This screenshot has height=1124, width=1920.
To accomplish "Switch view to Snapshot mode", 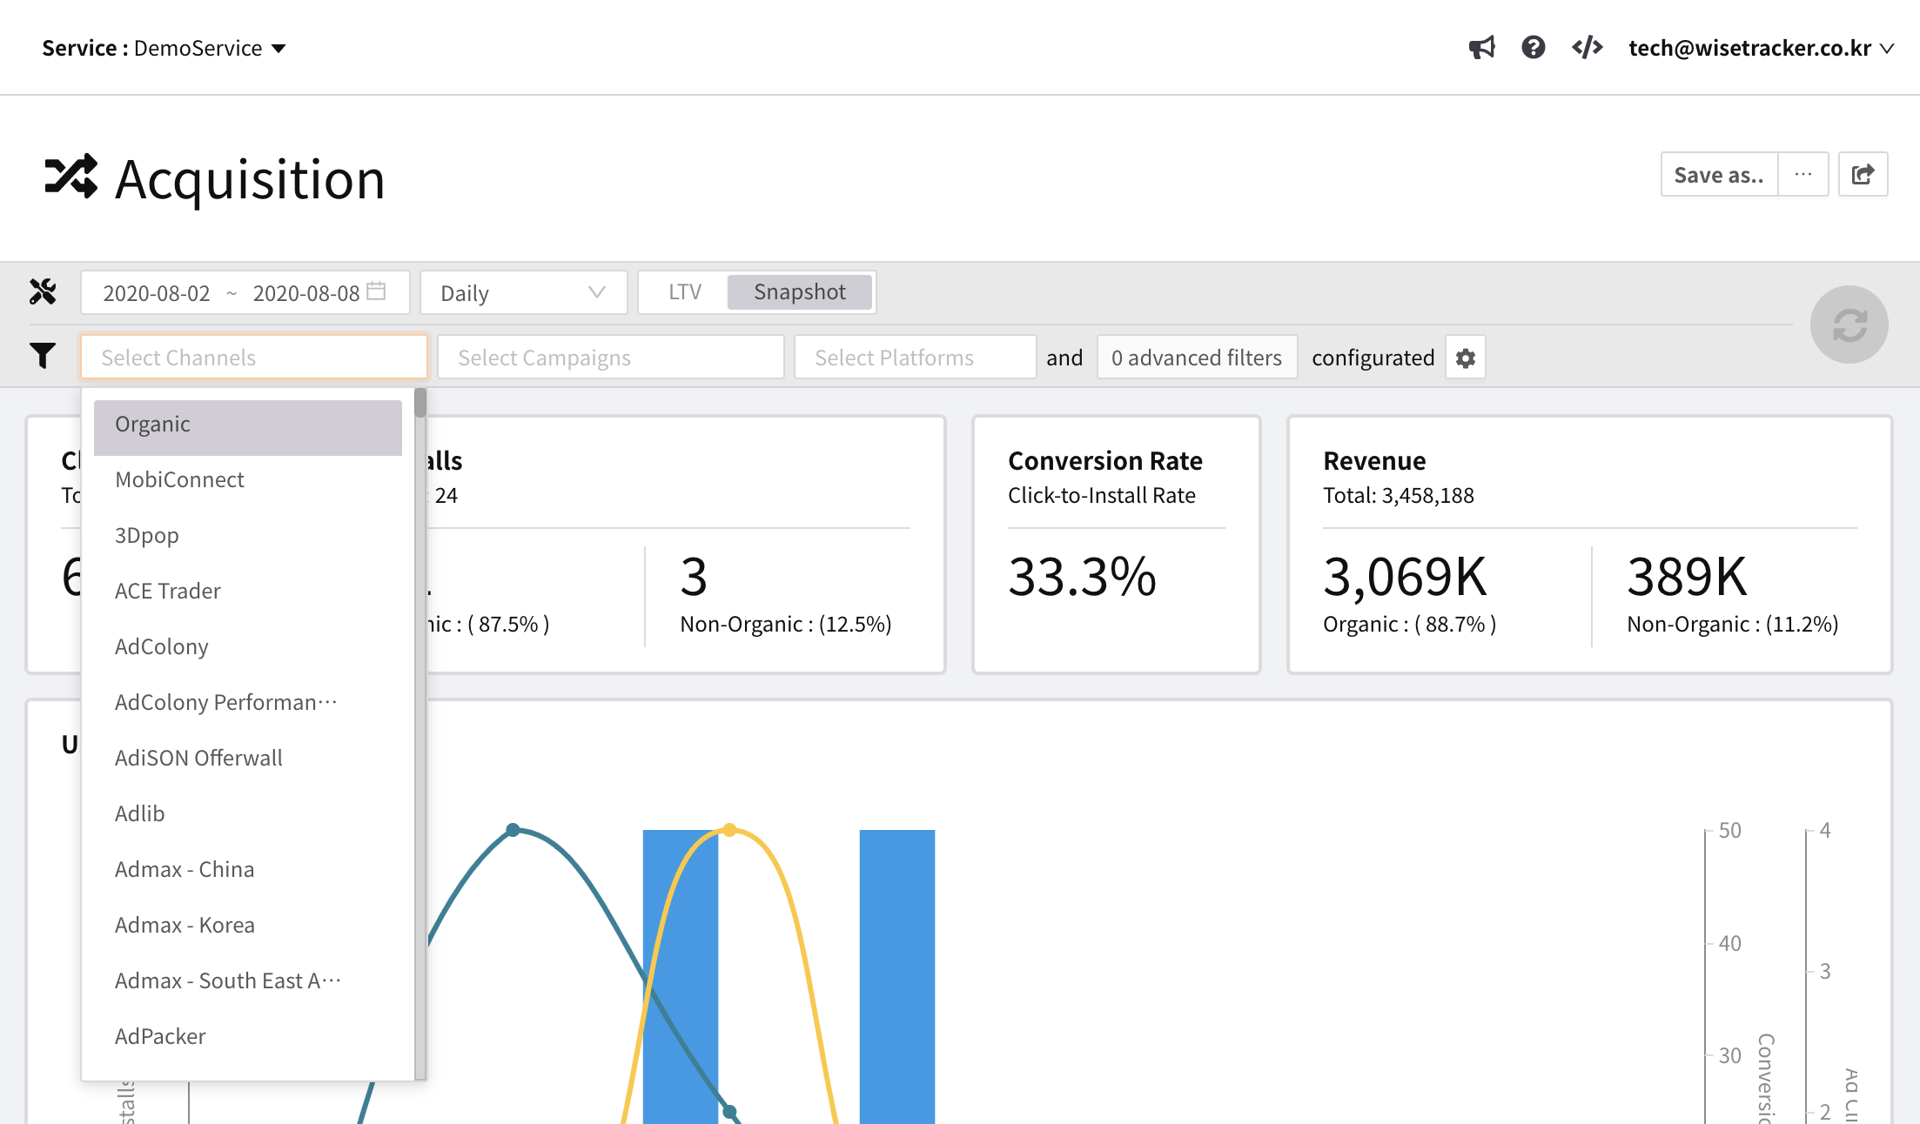I will [x=799, y=292].
